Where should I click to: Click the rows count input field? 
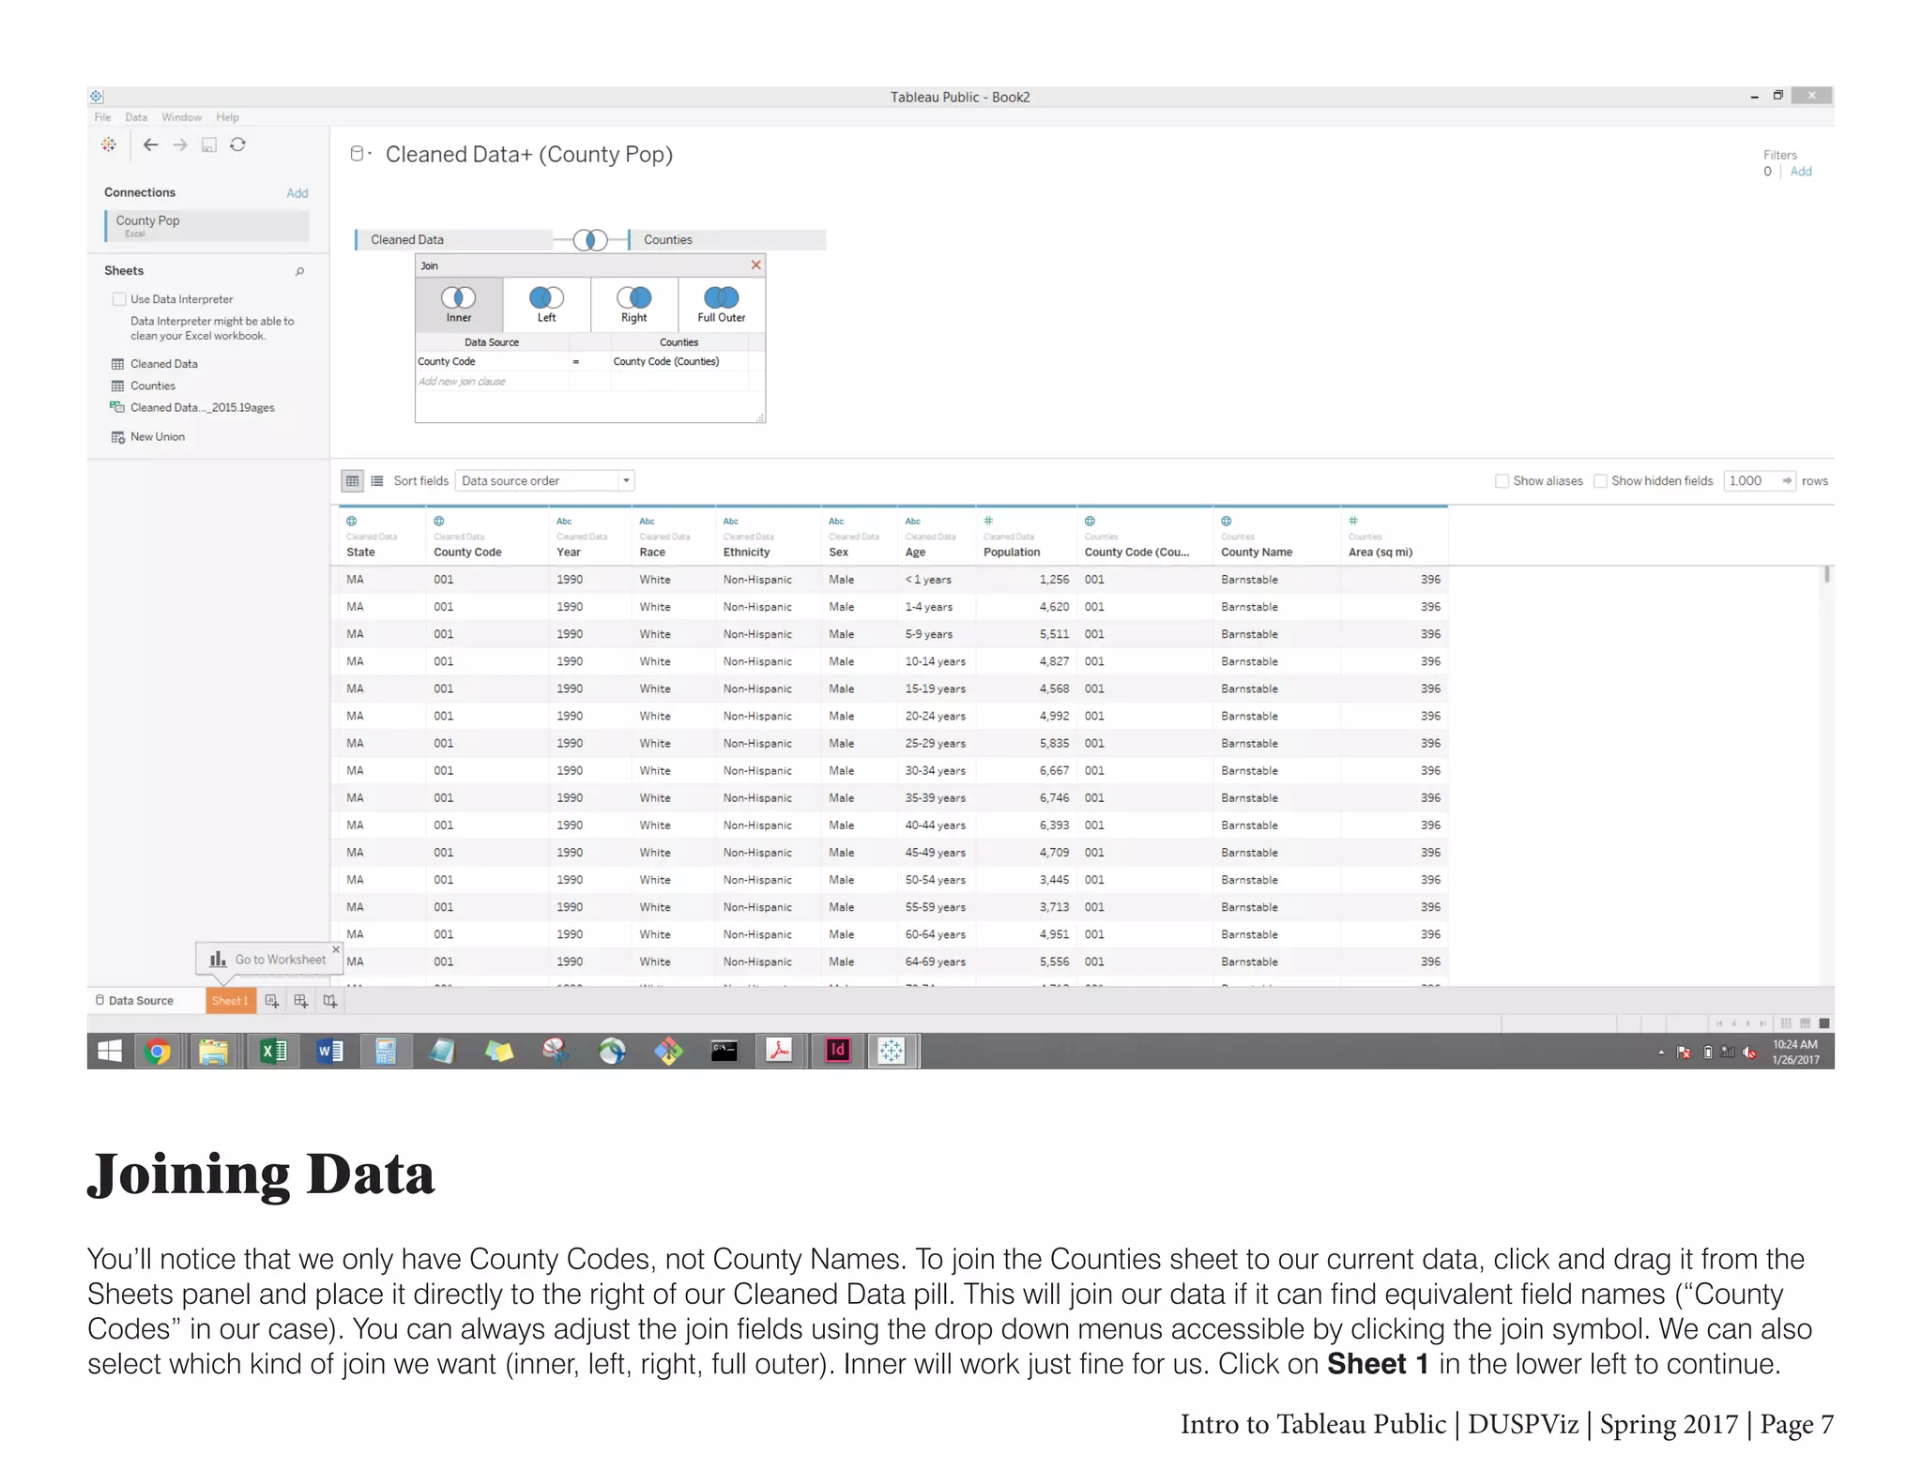click(x=1751, y=481)
